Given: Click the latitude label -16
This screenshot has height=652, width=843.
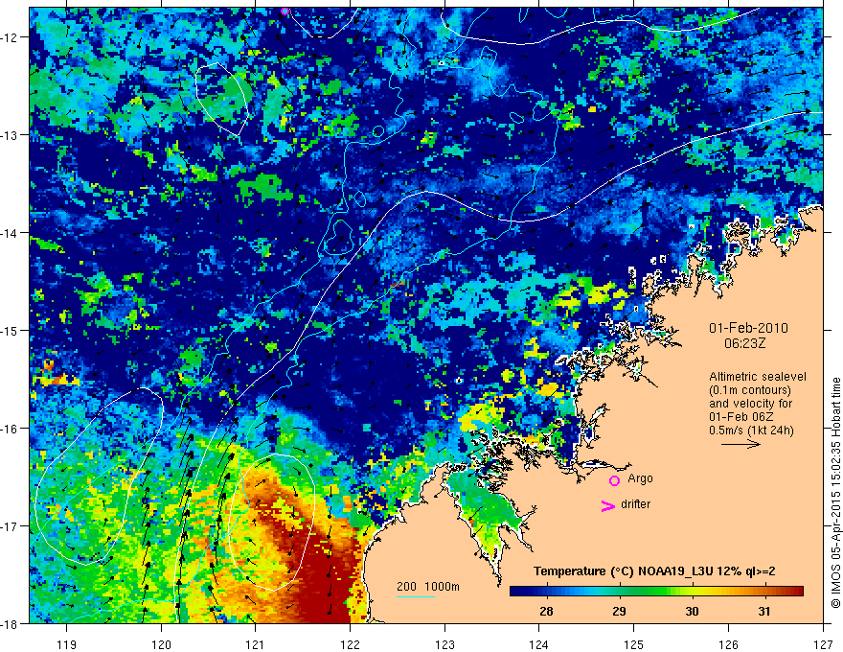Looking at the screenshot, I should (10, 429).
